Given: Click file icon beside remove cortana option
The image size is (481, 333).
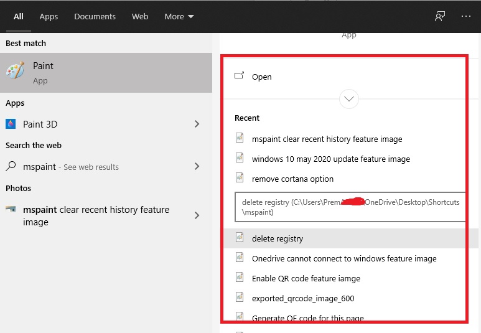Looking at the screenshot, I should point(240,177).
